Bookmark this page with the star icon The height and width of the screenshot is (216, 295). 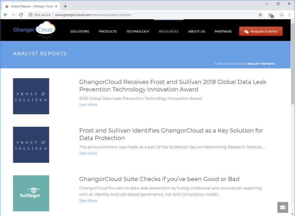tap(260, 15)
